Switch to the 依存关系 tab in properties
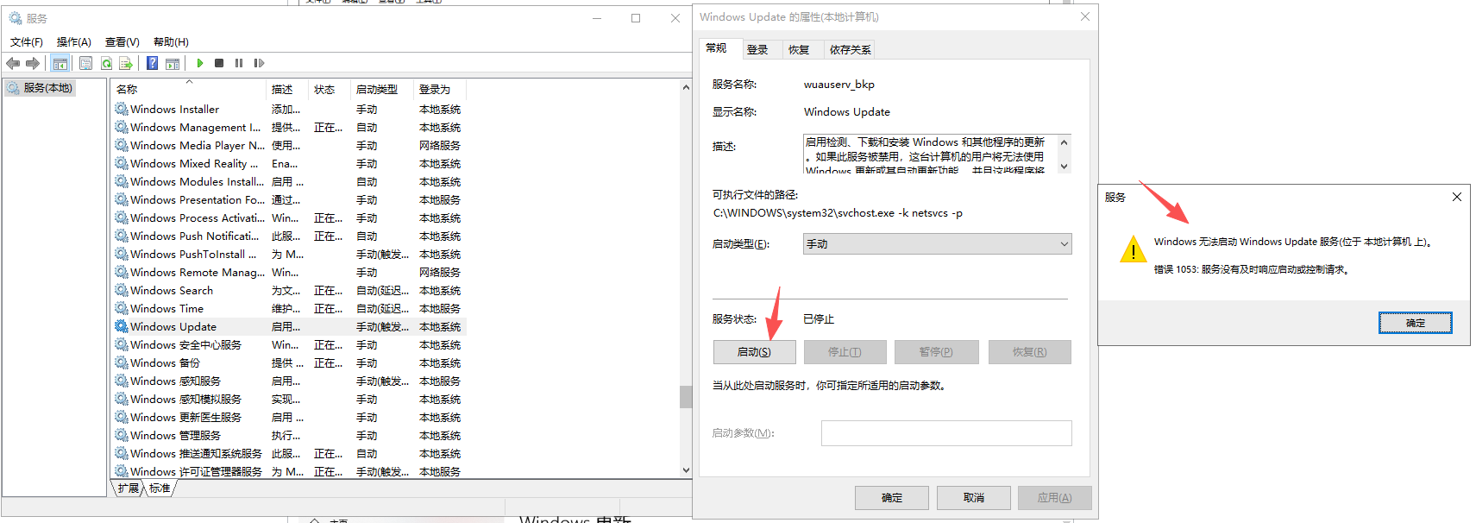 [x=850, y=50]
